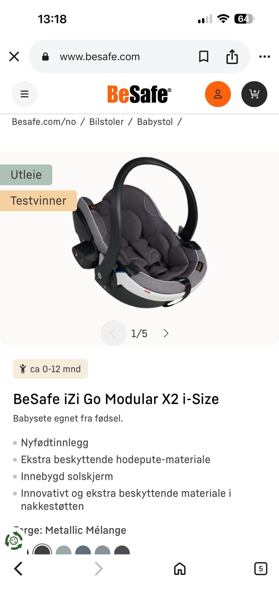
Task: Open the shopping cart icon
Action: 254,94
